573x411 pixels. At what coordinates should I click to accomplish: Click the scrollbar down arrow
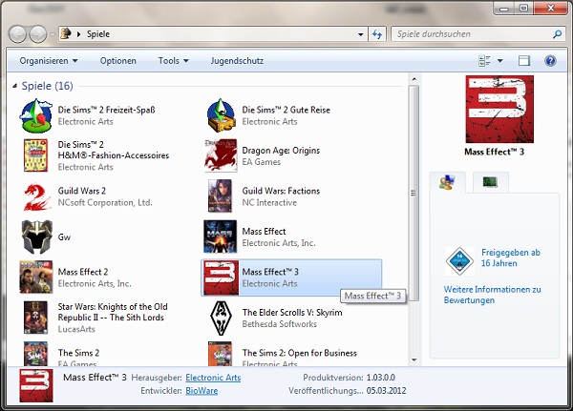(x=414, y=360)
